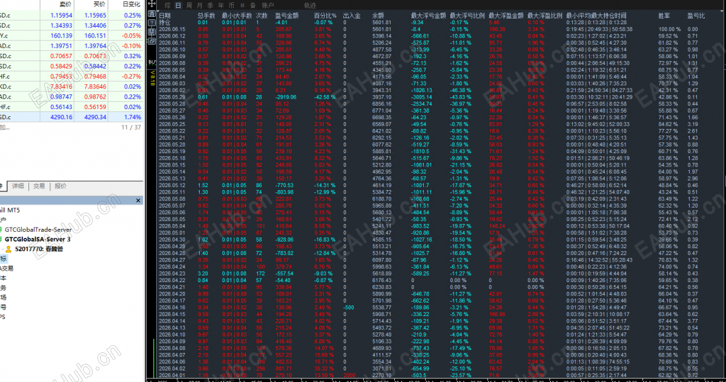Select the 综 summary tab

pos(168,5)
